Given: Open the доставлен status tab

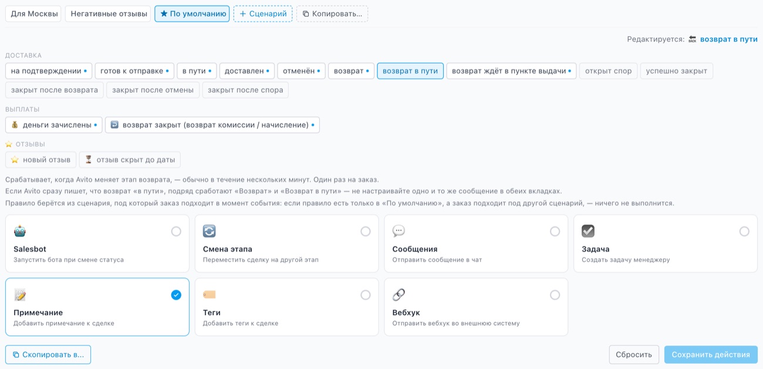Looking at the screenshot, I should (247, 71).
